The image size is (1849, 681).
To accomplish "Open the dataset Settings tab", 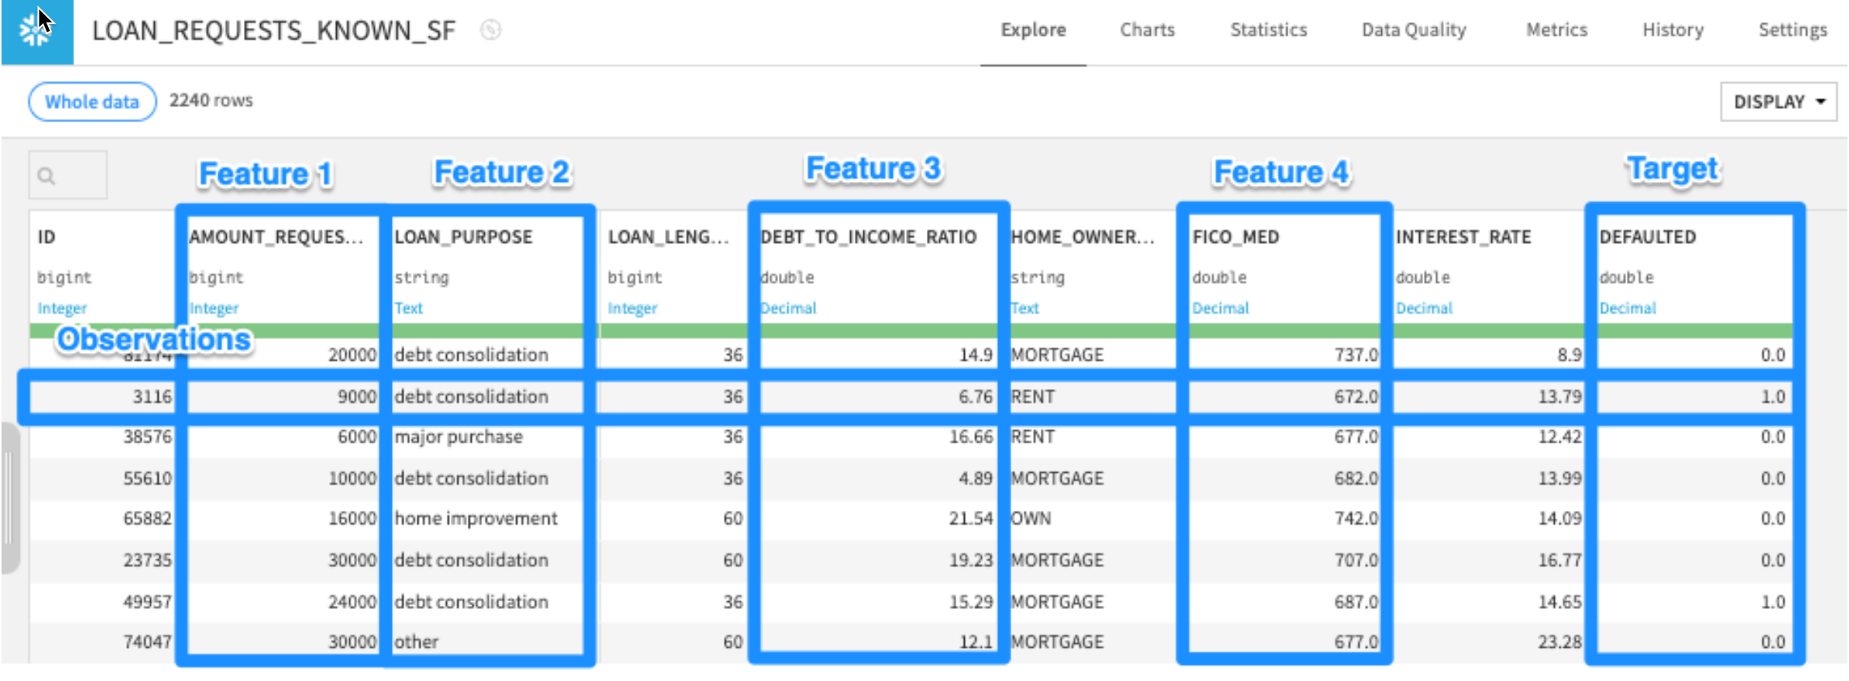I will (x=1792, y=30).
